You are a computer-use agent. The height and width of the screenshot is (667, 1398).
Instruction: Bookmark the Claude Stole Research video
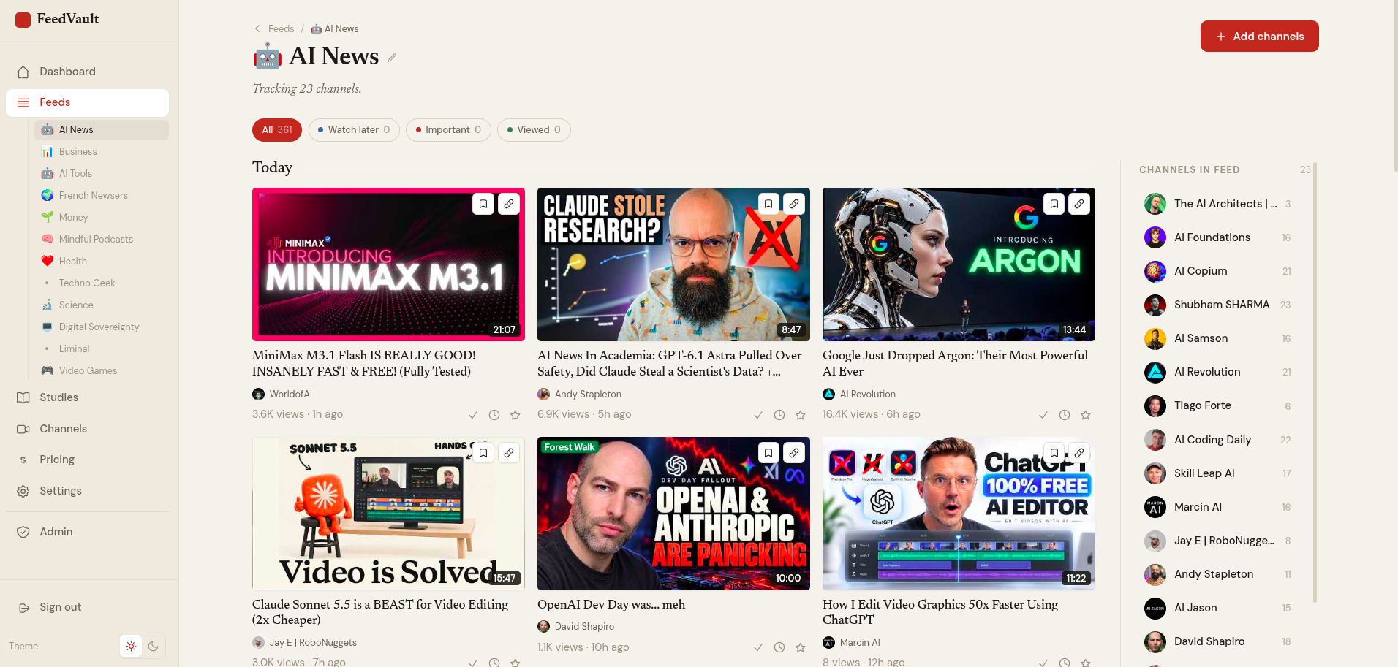tap(768, 204)
